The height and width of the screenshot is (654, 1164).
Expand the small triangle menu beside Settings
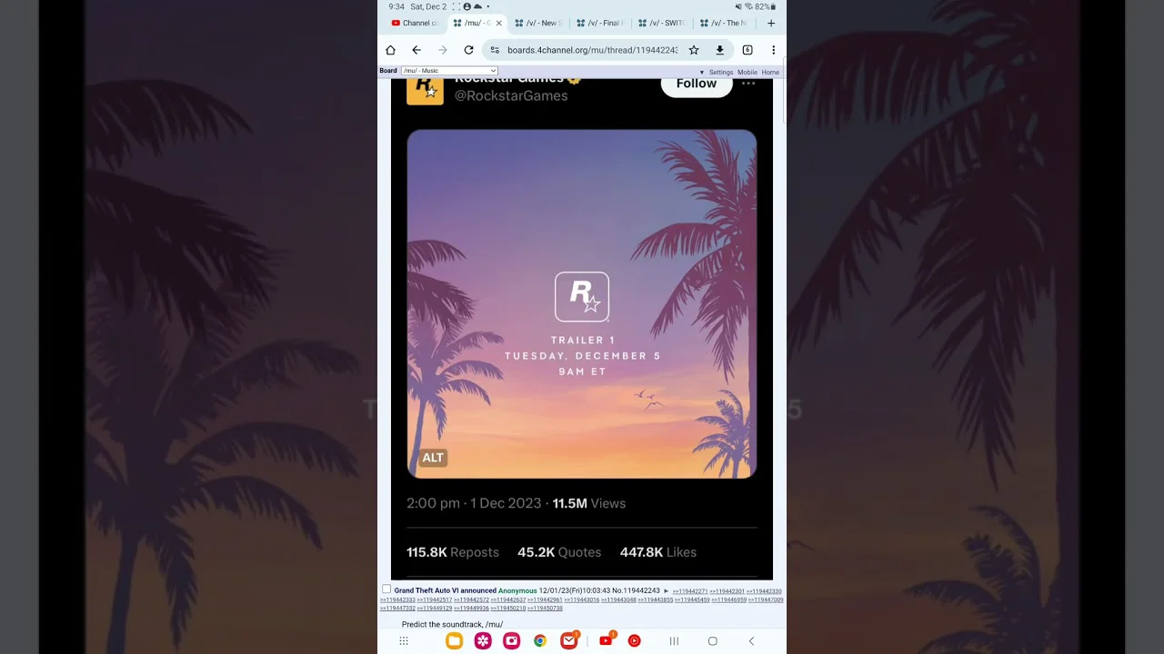pos(702,73)
